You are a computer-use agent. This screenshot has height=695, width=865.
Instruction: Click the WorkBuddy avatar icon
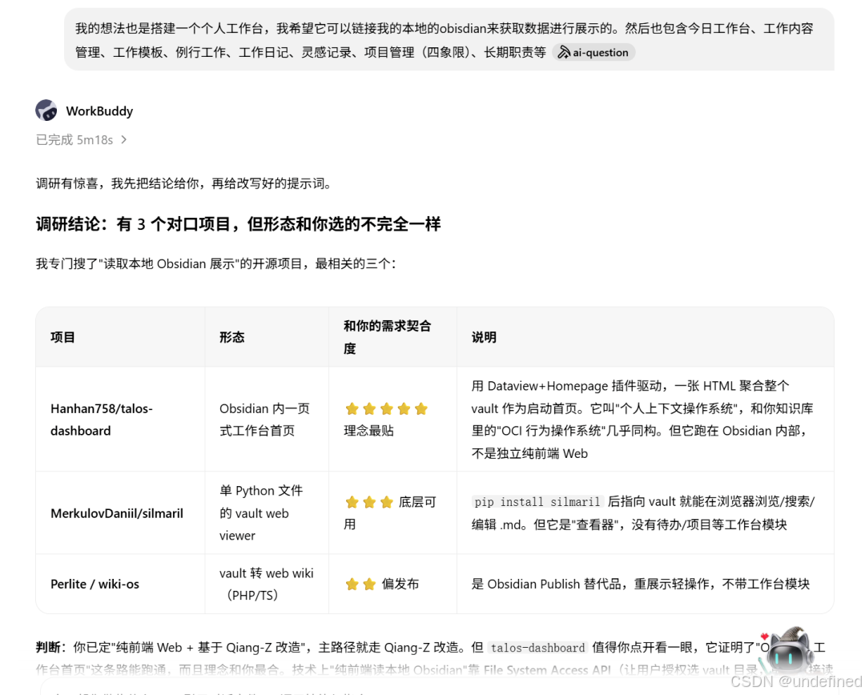tap(46, 110)
